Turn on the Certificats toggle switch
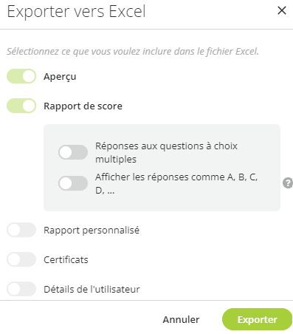Screen dimensions: 293x334 click(21, 259)
